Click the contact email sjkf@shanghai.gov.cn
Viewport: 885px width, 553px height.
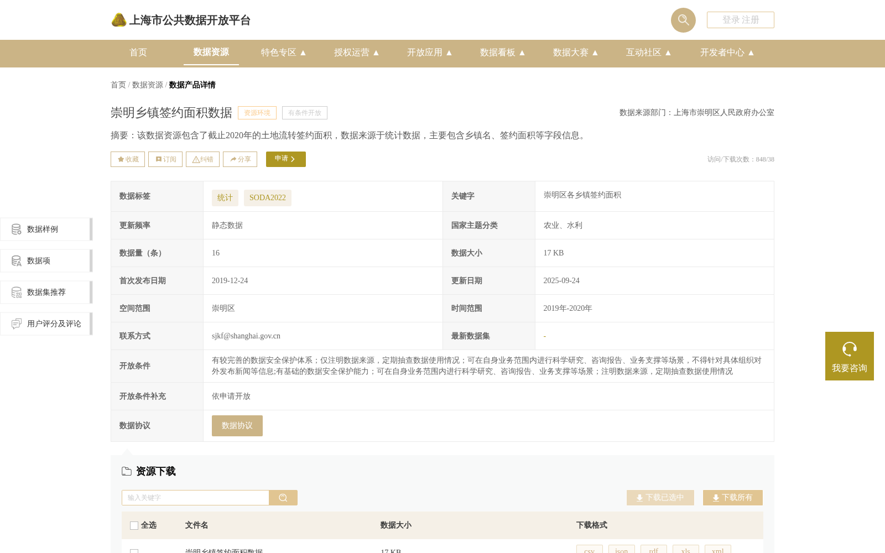click(246, 336)
